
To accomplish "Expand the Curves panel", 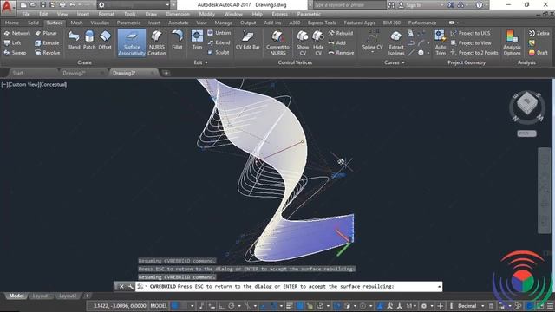I will tap(395, 62).
